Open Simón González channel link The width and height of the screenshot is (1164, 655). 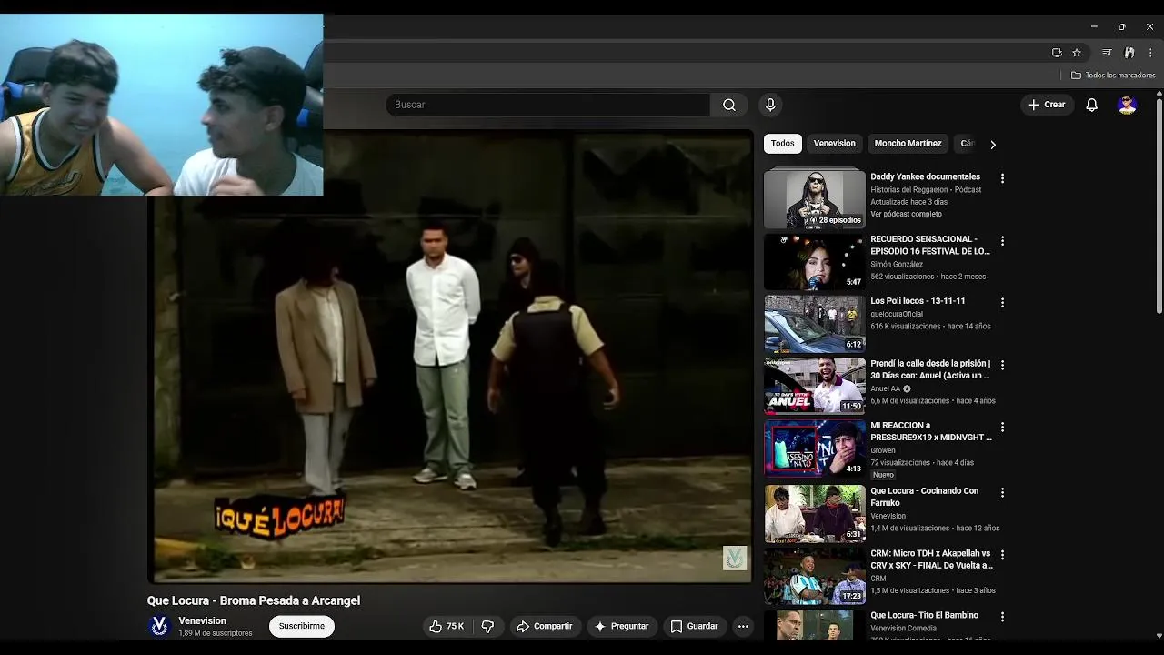[897, 264]
